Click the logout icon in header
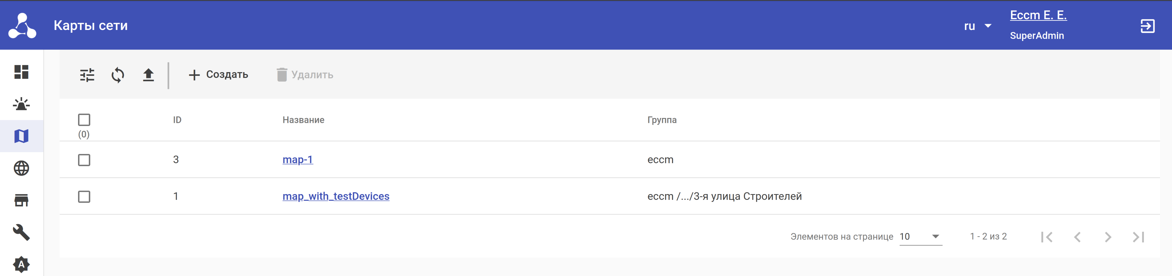1172x276 pixels. coord(1147,26)
